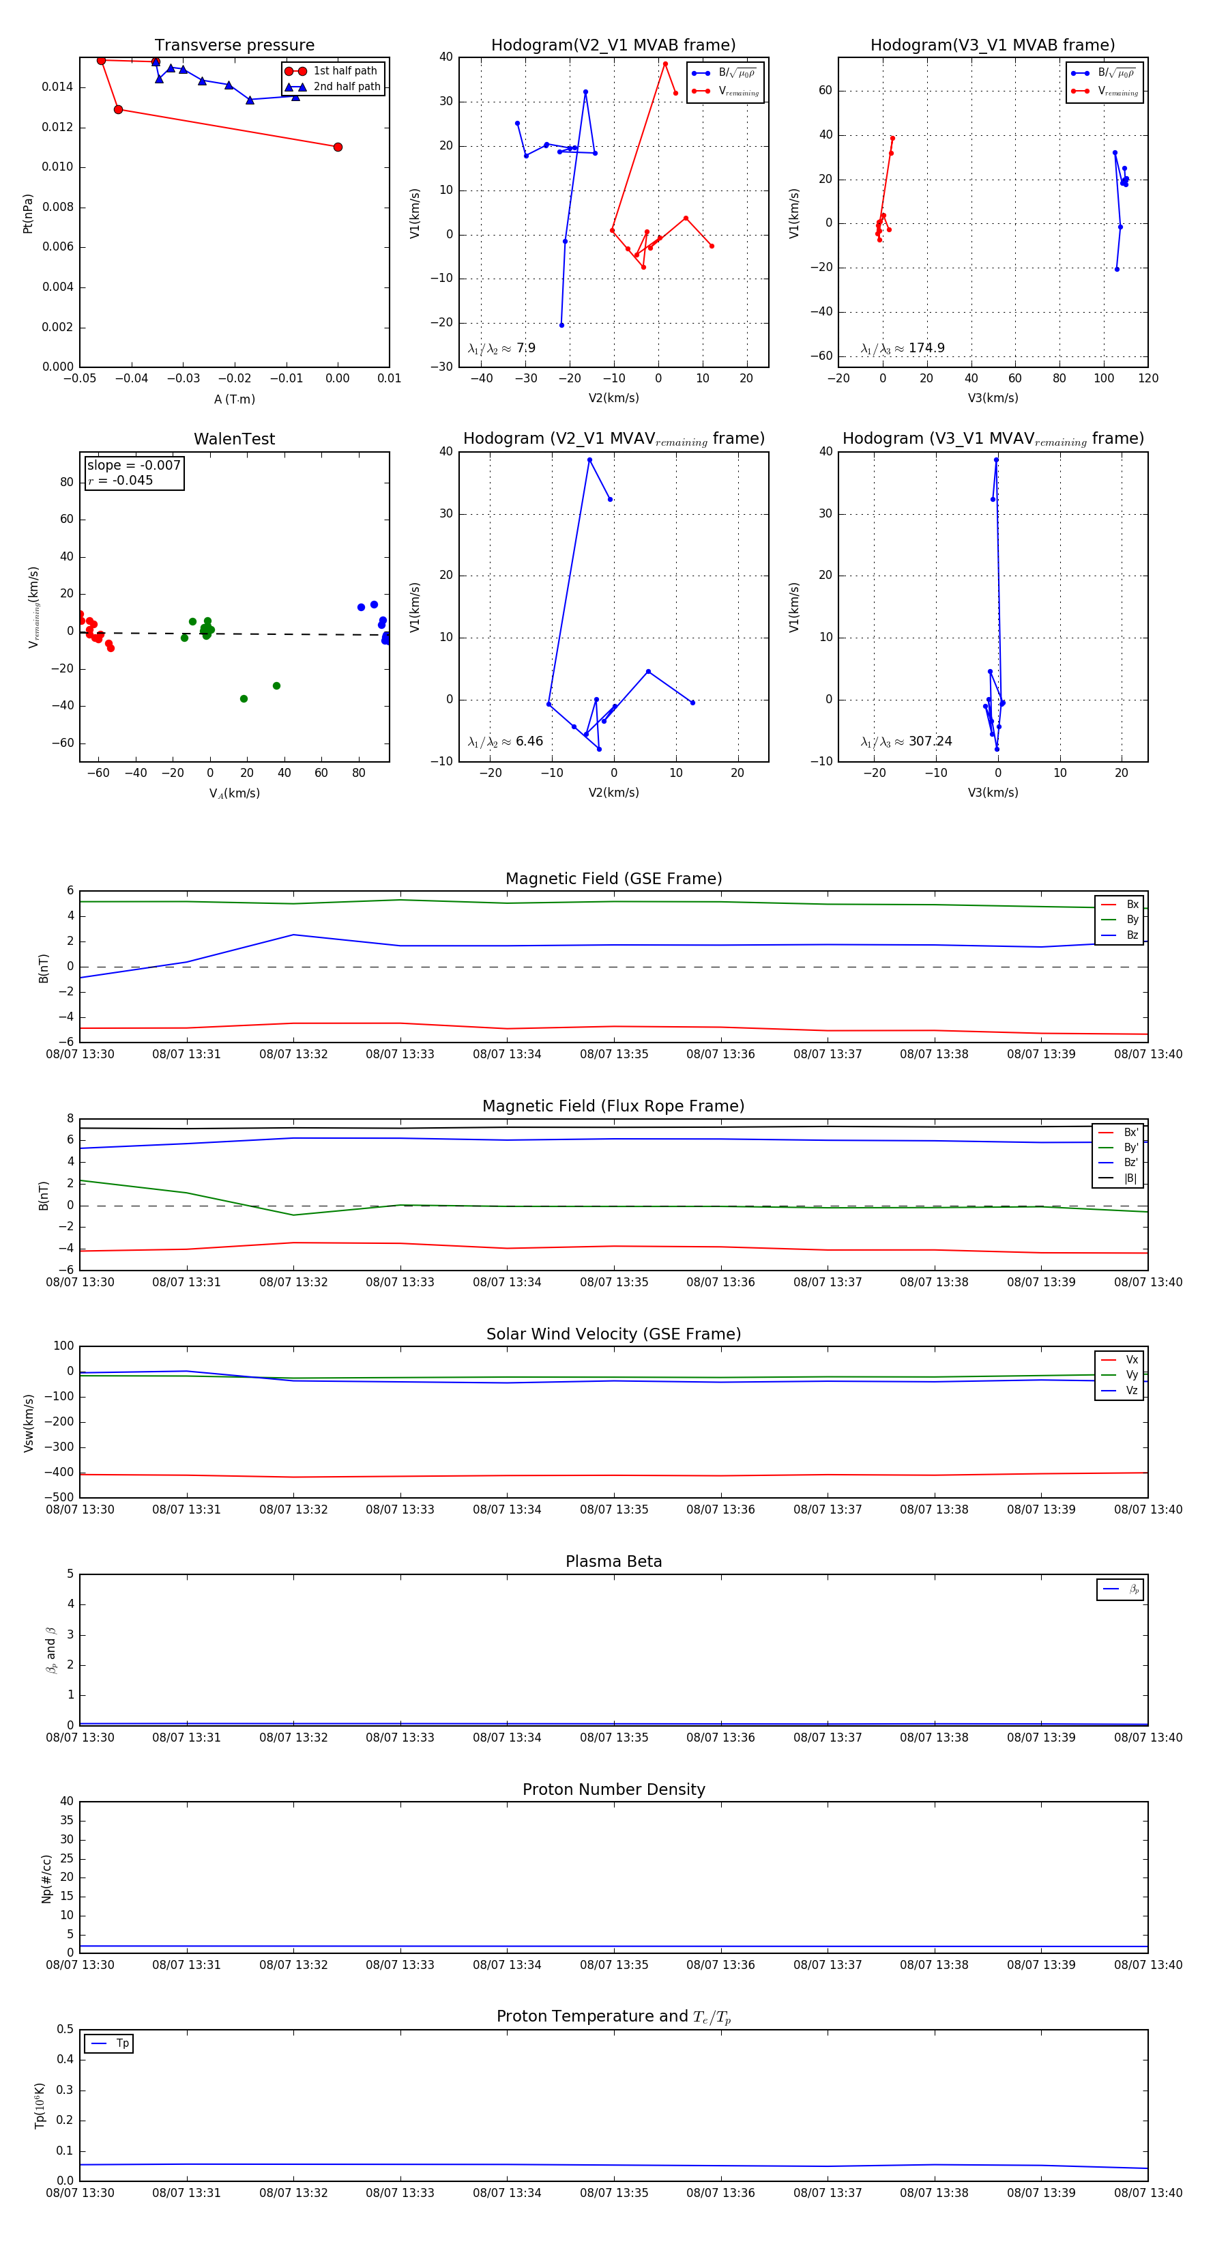The width and height of the screenshot is (1228, 2253).
Task: Click the 'Transverse pressure' plot title
Action: [234, 44]
